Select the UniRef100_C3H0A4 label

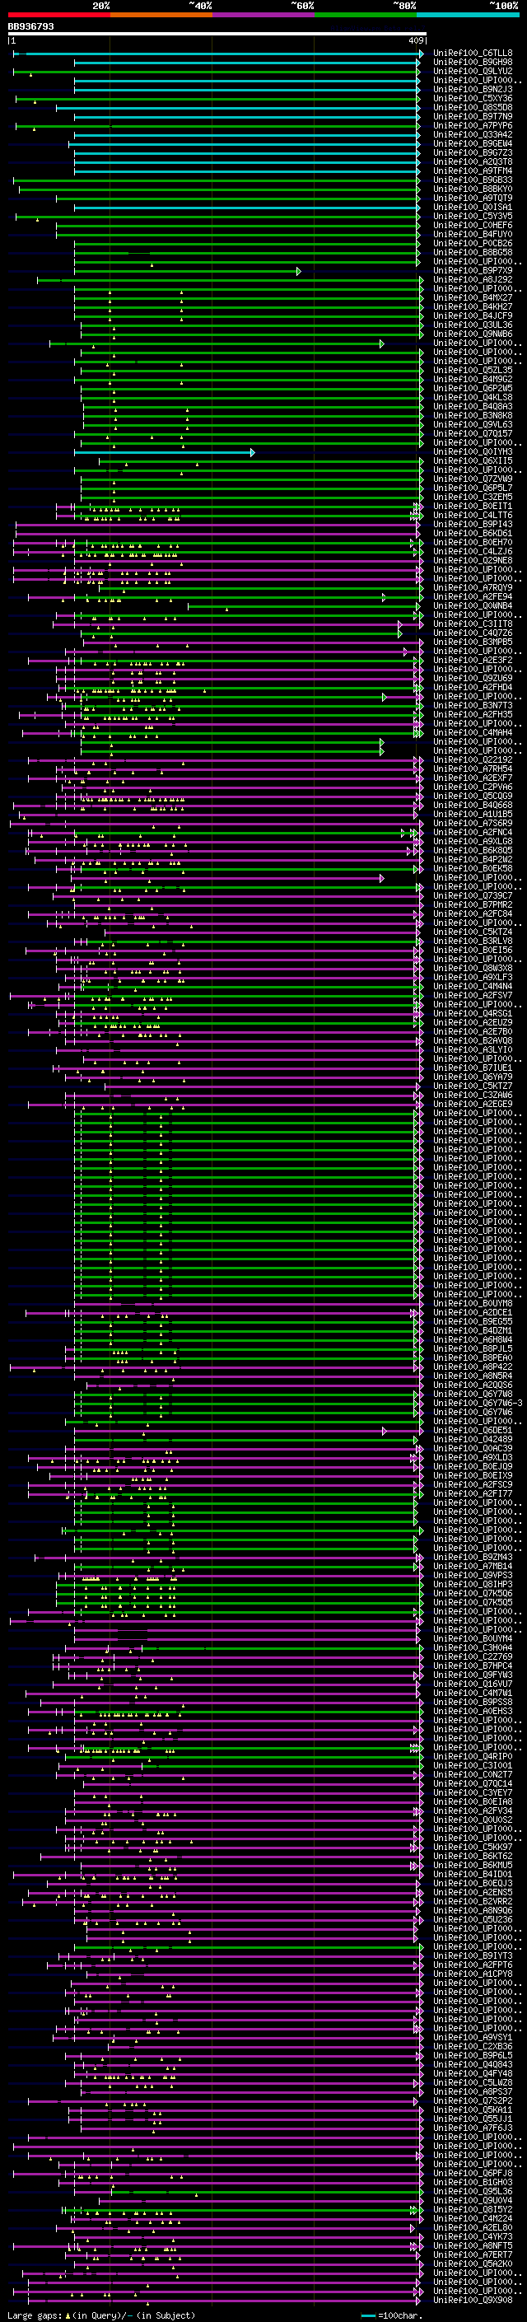click(473, 1647)
